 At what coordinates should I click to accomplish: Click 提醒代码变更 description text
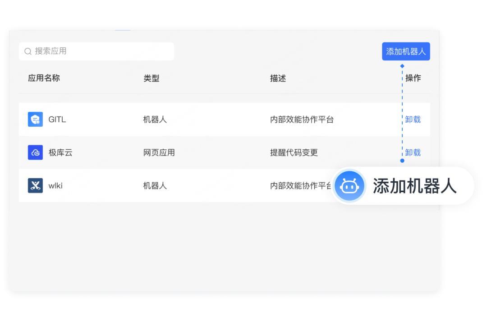point(294,152)
